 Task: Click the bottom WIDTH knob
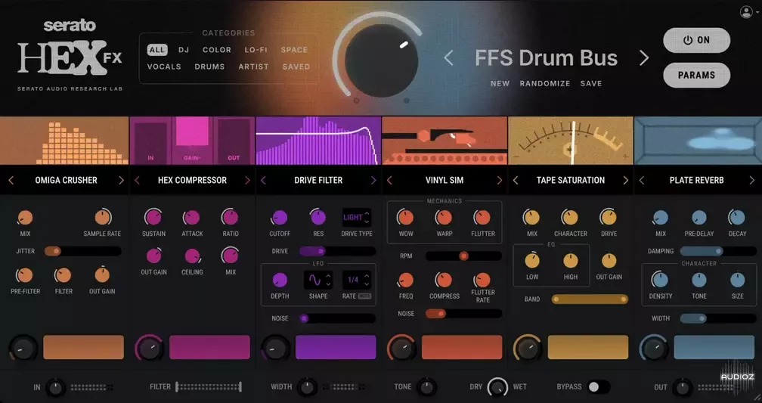click(307, 387)
